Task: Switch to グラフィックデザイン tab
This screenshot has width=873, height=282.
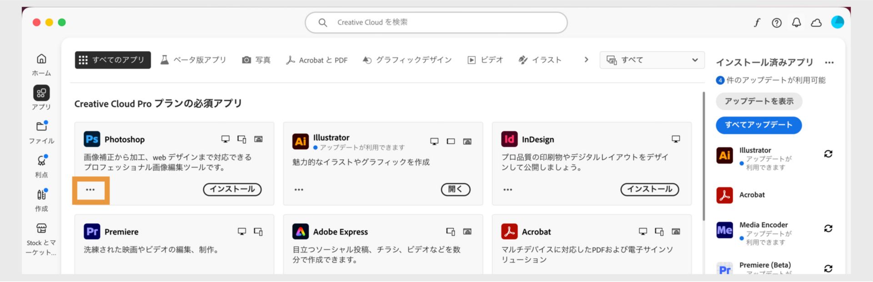Action: pyautogui.click(x=407, y=60)
